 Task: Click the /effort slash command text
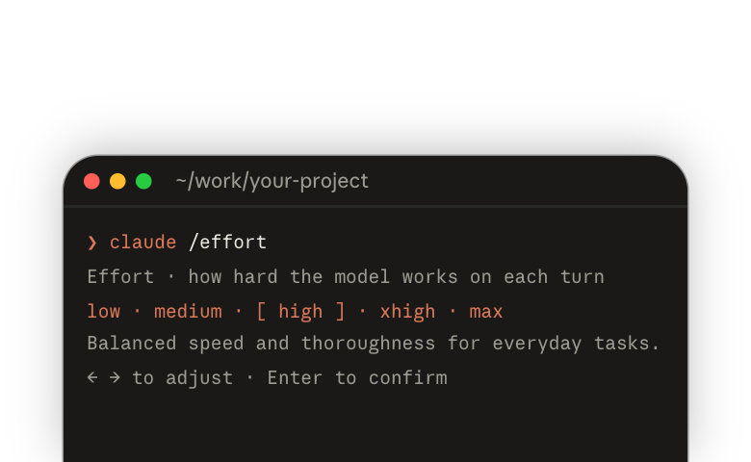[227, 243]
